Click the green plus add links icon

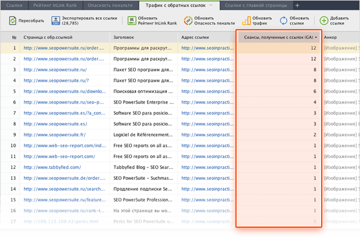[324, 21]
